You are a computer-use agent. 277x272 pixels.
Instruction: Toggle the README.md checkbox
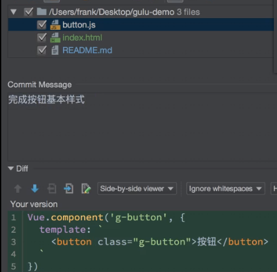(x=42, y=51)
